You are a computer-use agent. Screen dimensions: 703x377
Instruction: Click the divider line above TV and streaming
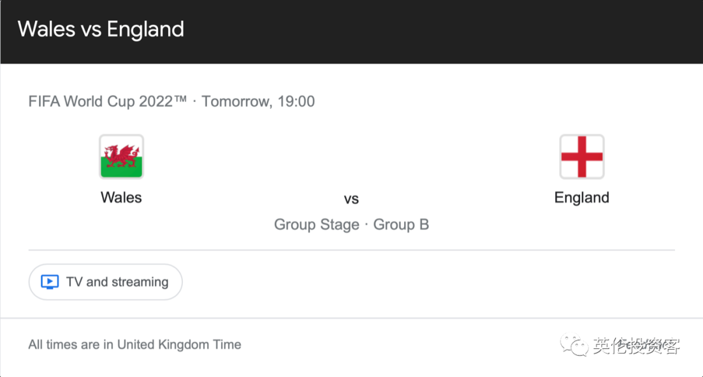tap(351, 250)
